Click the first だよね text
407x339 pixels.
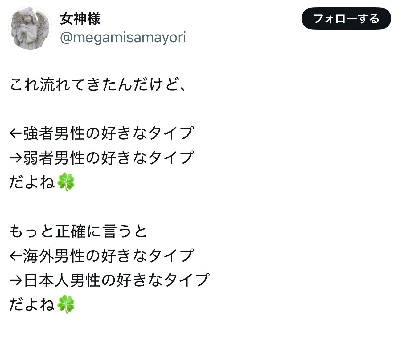[x=32, y=182]
